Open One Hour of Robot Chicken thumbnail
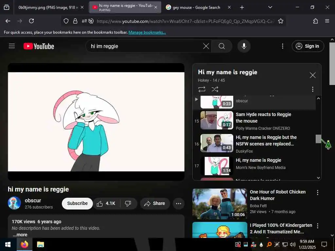The width and height of the screenshot is (335, 251). 220,204
